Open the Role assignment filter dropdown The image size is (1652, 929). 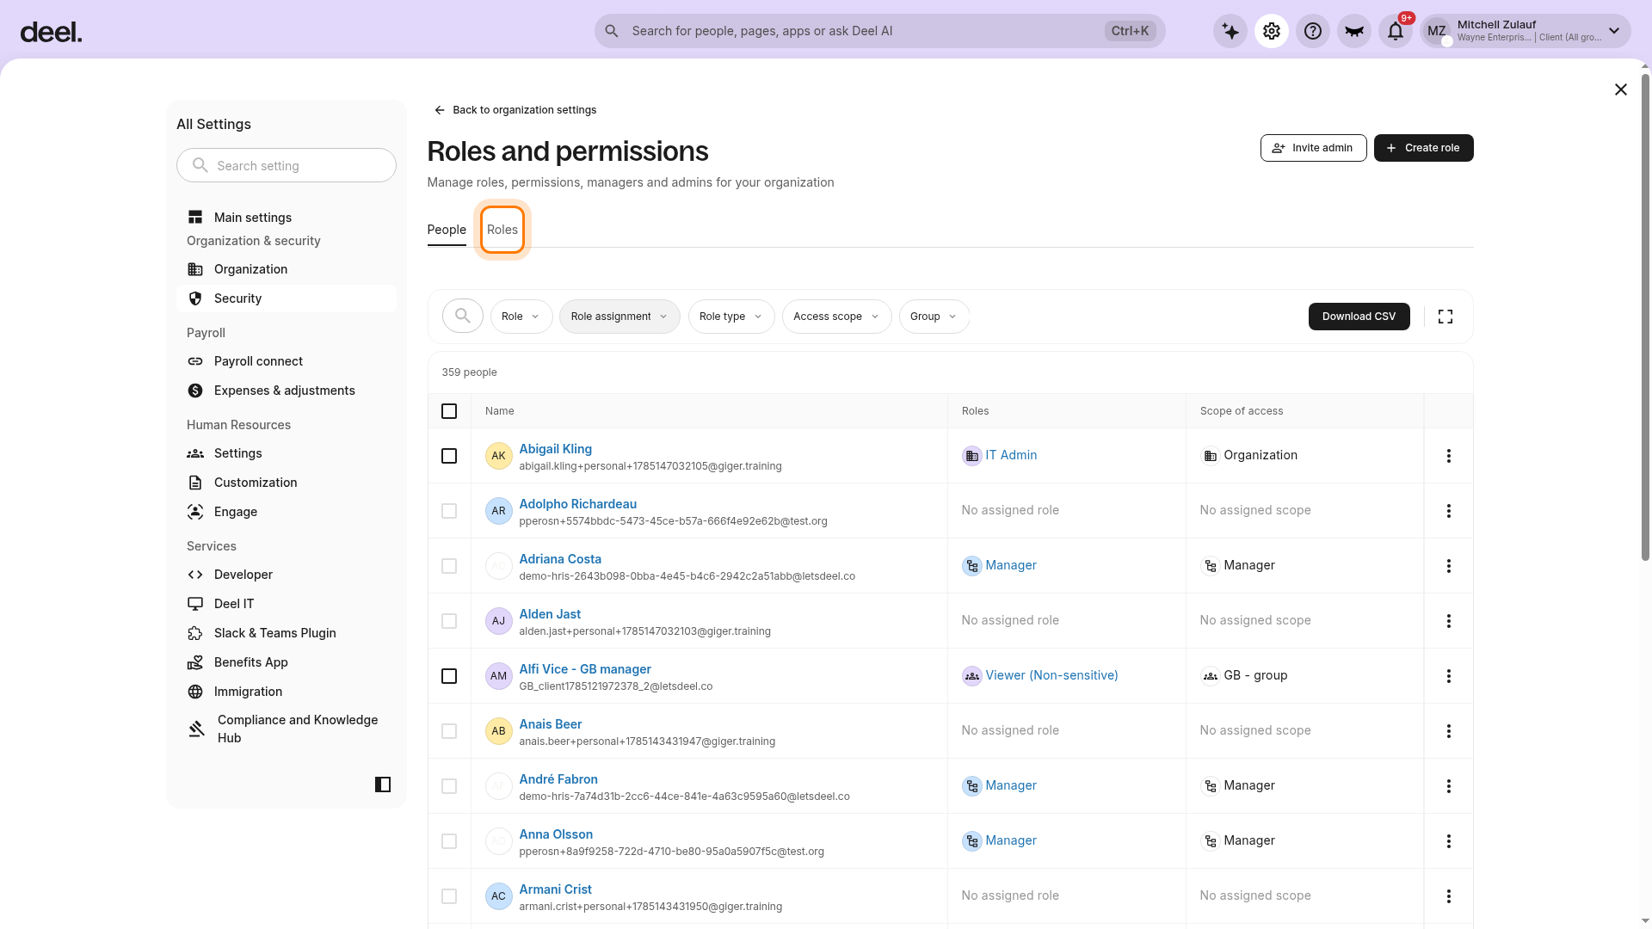coord(619,317)
